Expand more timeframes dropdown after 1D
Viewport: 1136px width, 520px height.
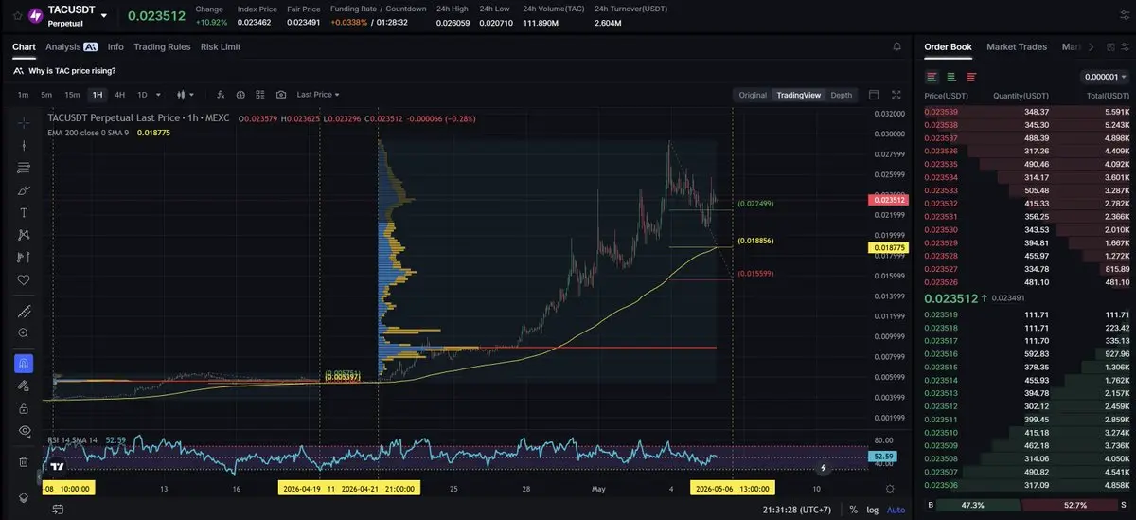(x=158, y=95)
